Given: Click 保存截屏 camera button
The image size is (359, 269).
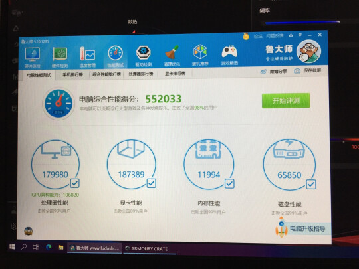Looking at the screenshot, I should [308, 70].
